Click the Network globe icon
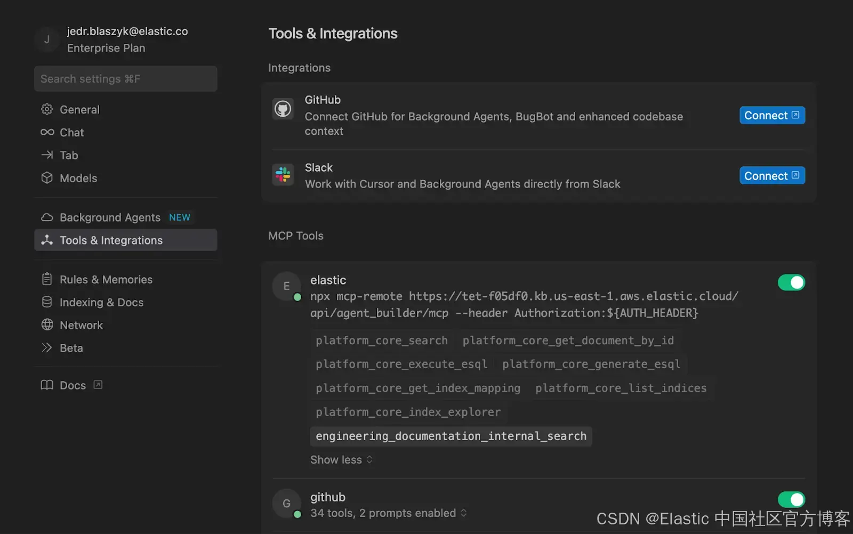This screenshot has width=853, height=534. click(x=47, y=325)
